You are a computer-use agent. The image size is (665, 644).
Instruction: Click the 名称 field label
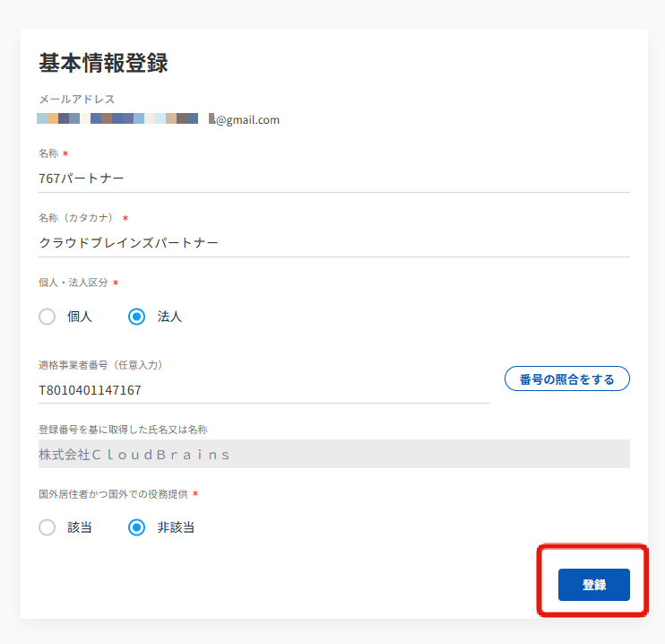click(x=48, y=154)
